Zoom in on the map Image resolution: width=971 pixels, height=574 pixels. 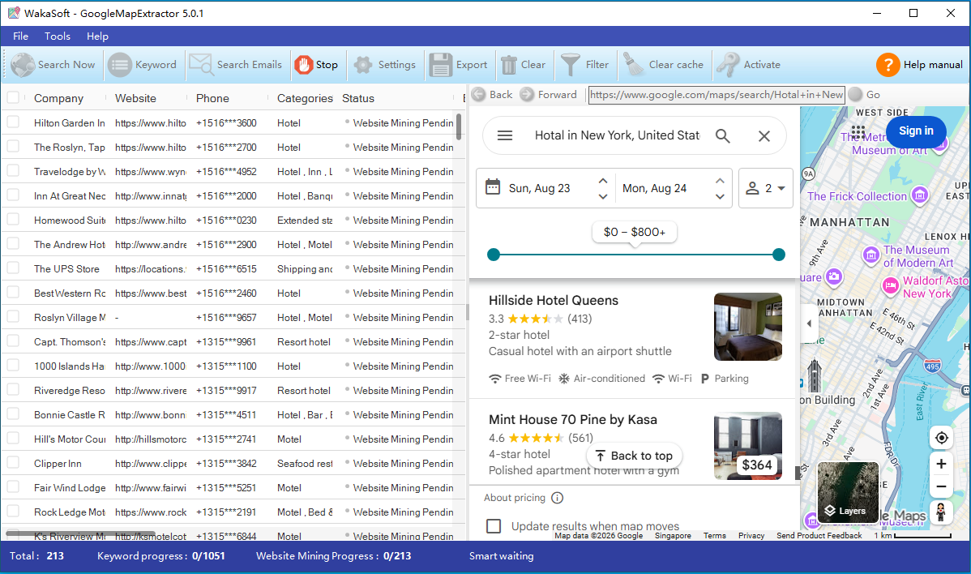coord(941,464)
